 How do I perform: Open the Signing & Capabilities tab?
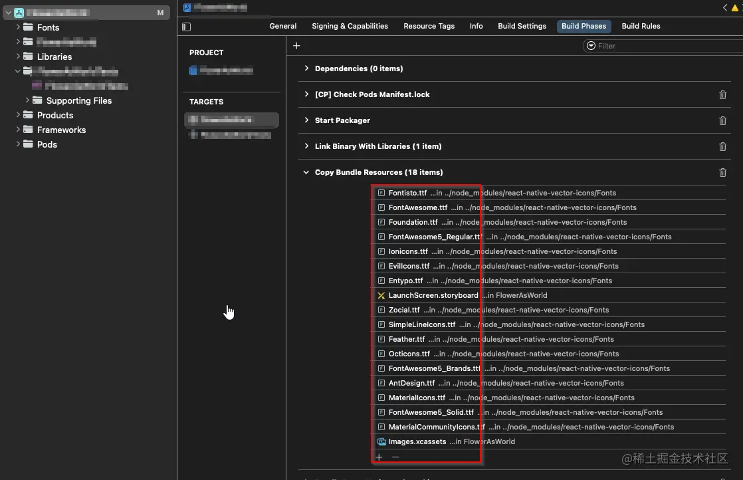(350, 26)
